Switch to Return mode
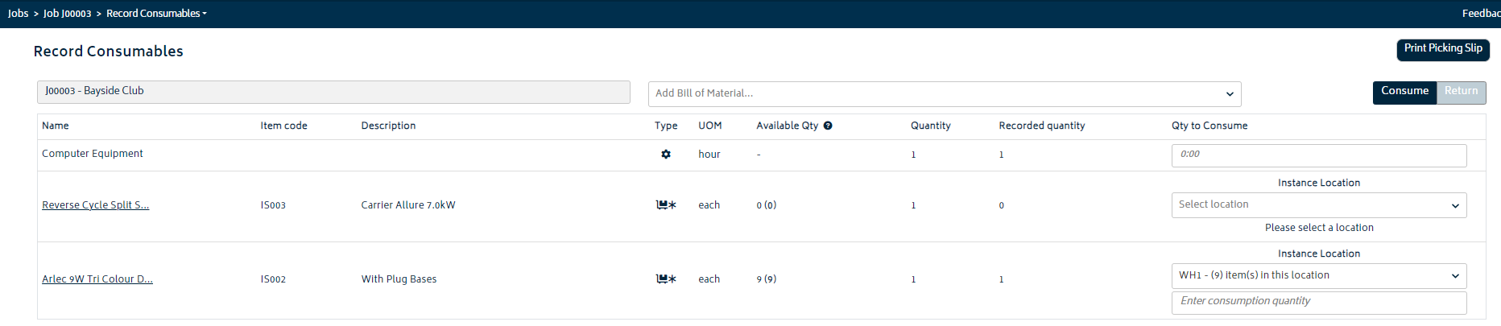 click(1461, 93)
